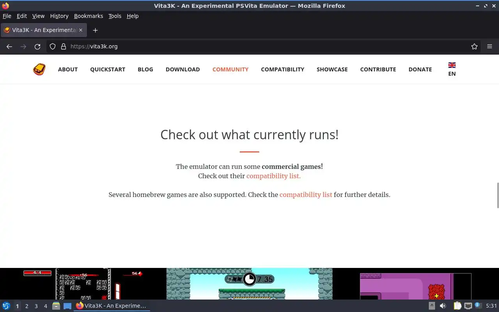
Task: Open the CONTRIBUTE page
Action: click(x=378, y=69)
